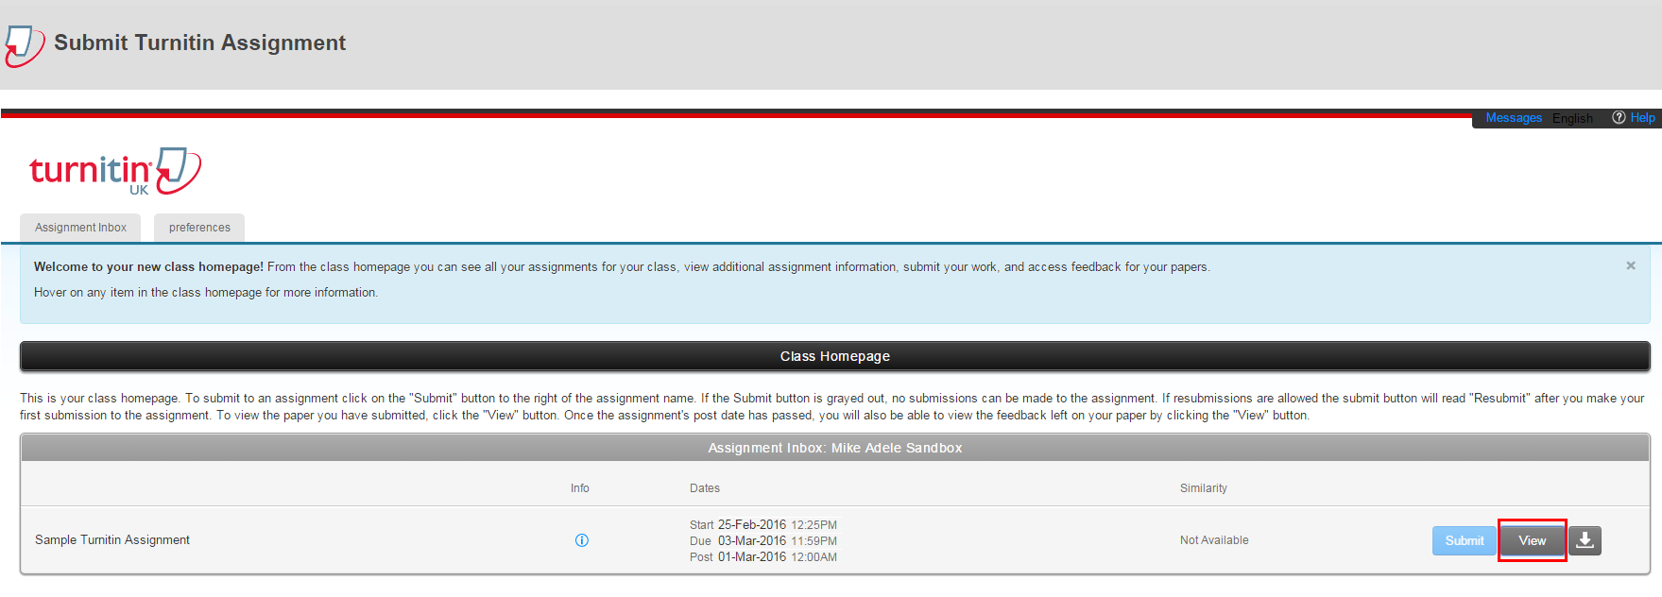Open the assignment info icon
The width and height of the screenshot is (1662, 597).
coord(582,540)
